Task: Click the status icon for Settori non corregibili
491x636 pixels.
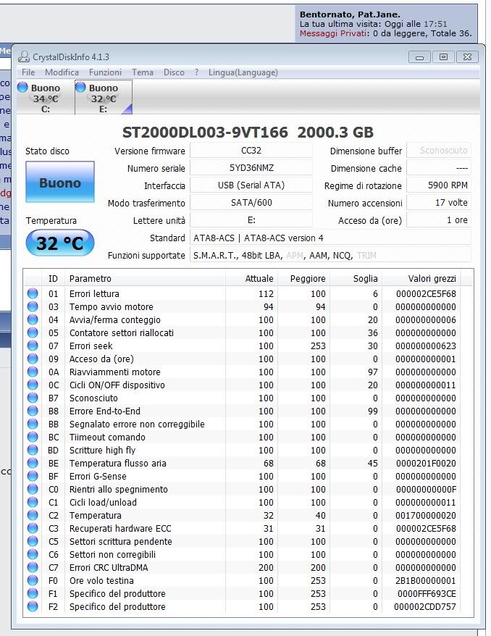Action: [33, 554]
